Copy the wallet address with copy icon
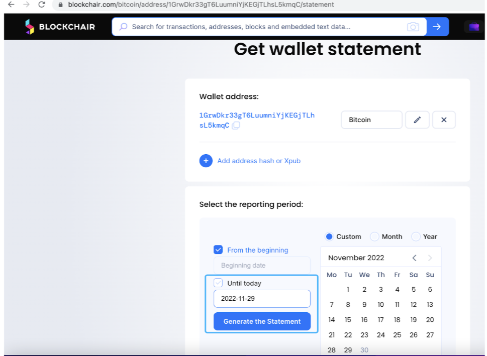Viewport: 487px width, 356px height. [236, 126]
